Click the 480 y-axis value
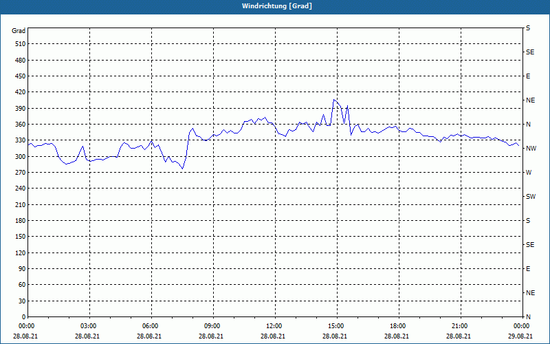 point(21,61)
